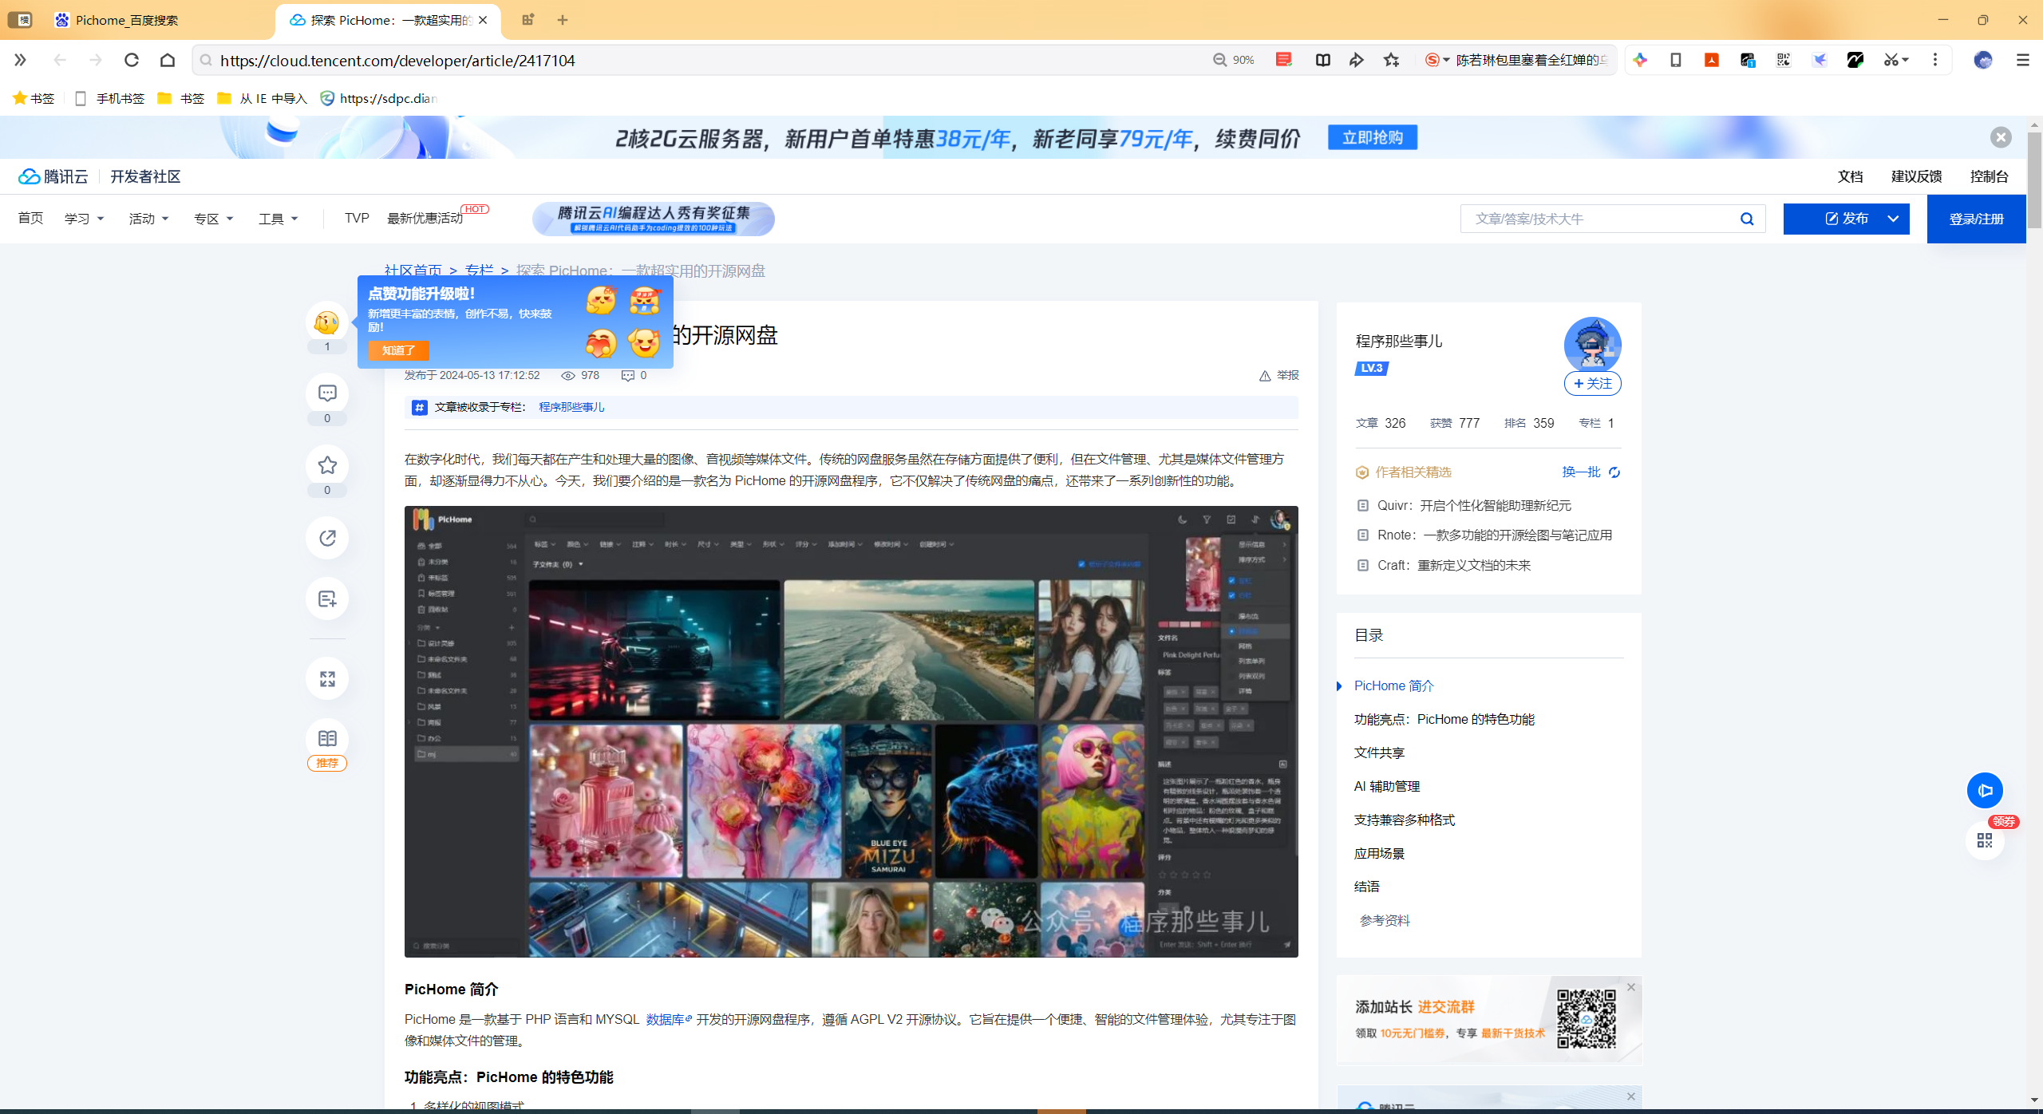Open TVP in the site navigation
Screen dimensions: 2043x1114
[357, 219]
